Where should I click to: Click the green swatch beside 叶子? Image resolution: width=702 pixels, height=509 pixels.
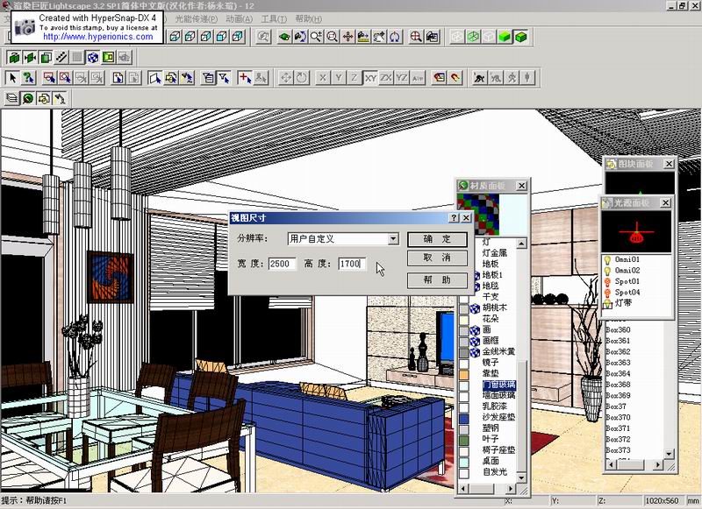[x=464, y=440]
